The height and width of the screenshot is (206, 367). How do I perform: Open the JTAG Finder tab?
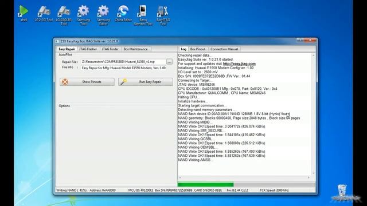tap(110, 49)
